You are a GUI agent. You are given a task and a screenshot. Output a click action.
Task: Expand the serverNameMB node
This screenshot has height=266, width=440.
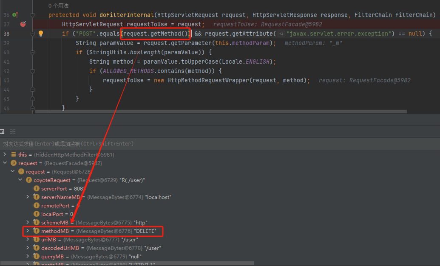tap(28, 197)
